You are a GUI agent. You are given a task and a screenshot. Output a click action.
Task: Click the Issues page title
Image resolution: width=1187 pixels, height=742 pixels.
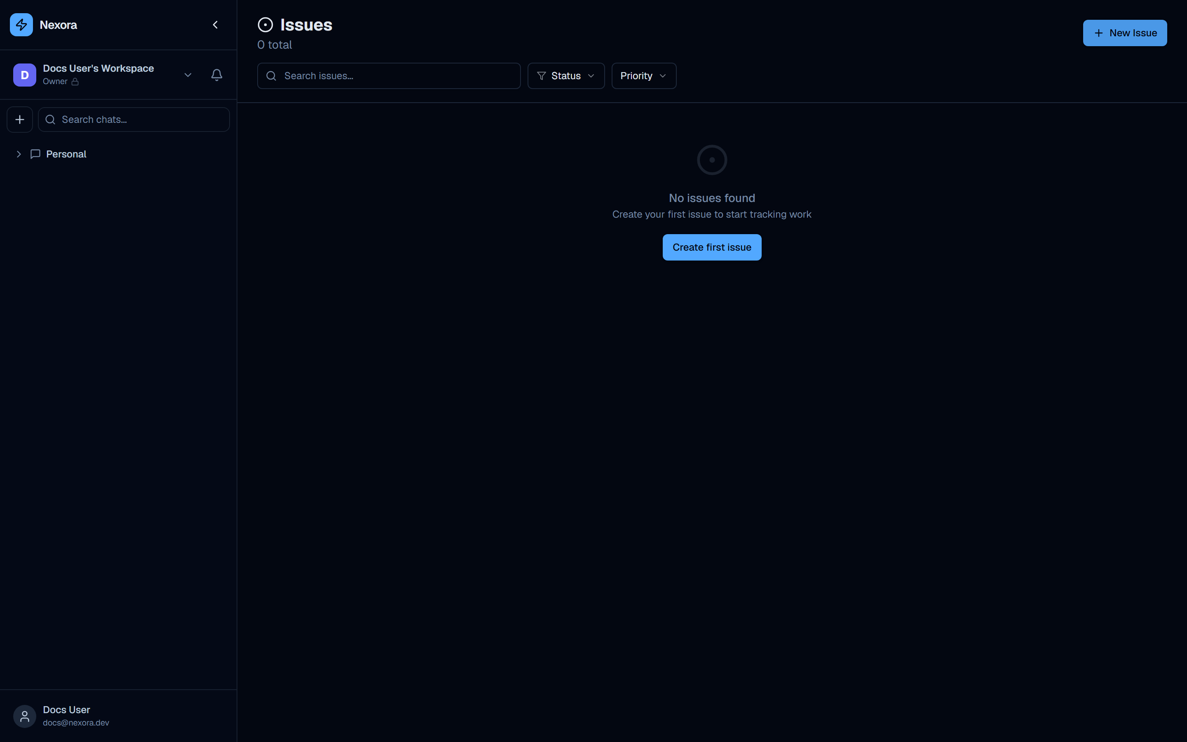pyautogui.click(x=306, y=25)
